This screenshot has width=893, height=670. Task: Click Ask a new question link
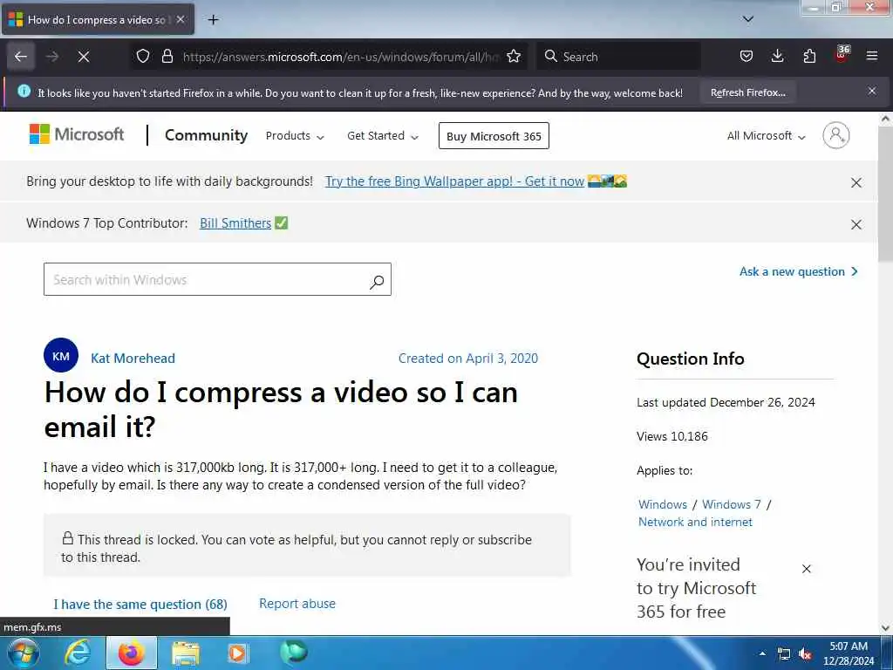click(x=799, y=272)
